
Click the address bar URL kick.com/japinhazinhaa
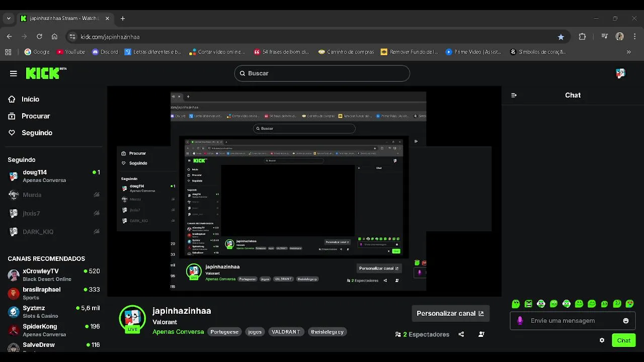point(110,37)
